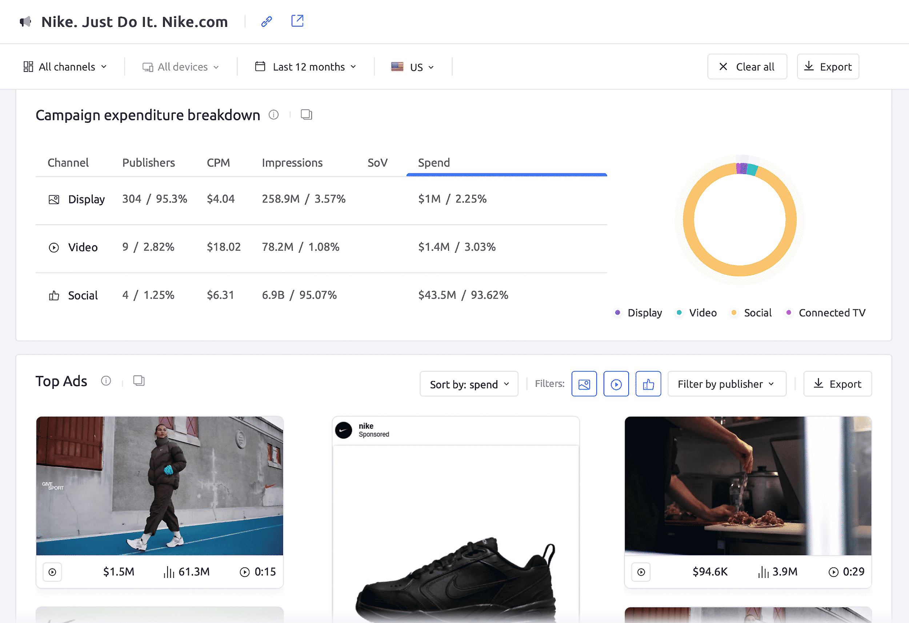Click the Social channel thumbs-up icon
Image resolution: width=909 pixels, height=623 pixels.
pyautogui.click(x=53, y=295)
